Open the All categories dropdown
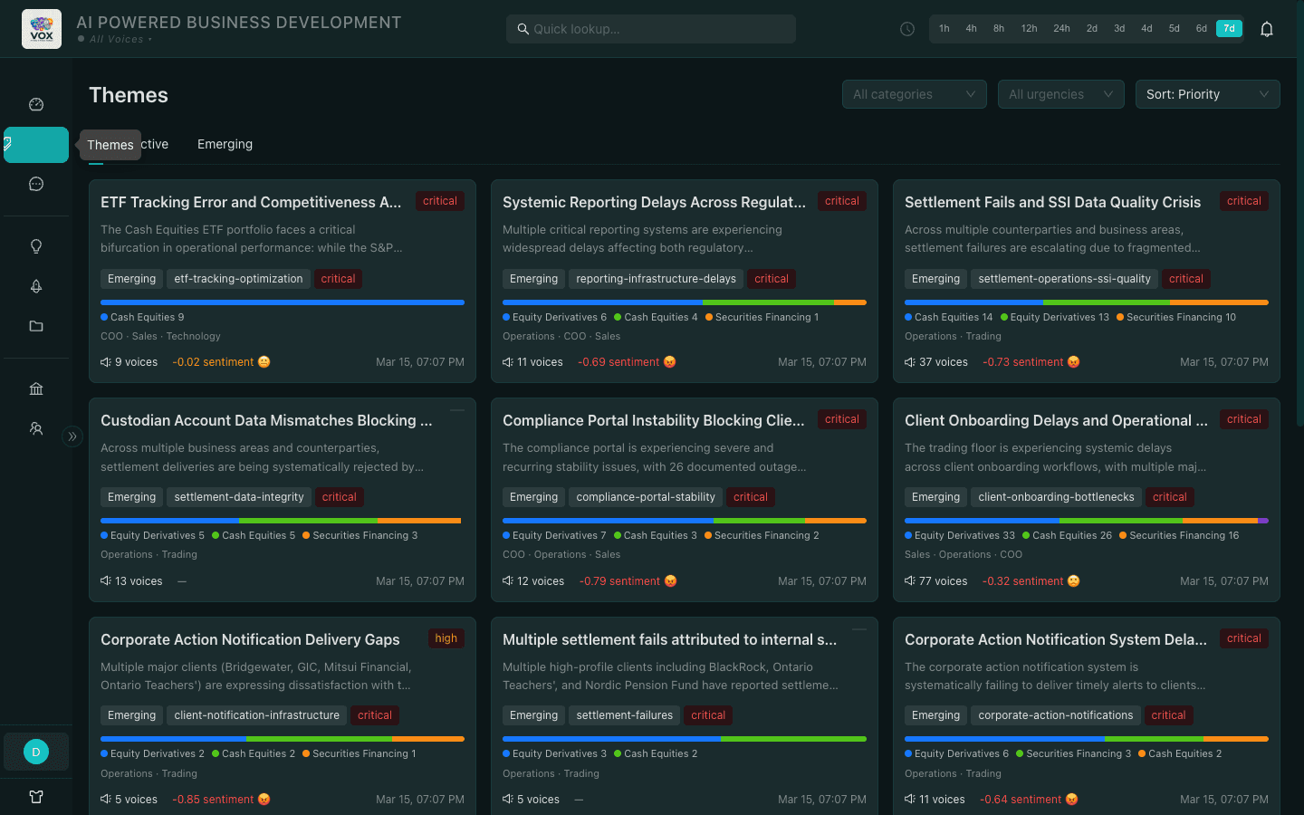This screenshot has width=1304, height=815. coord(914,94)
